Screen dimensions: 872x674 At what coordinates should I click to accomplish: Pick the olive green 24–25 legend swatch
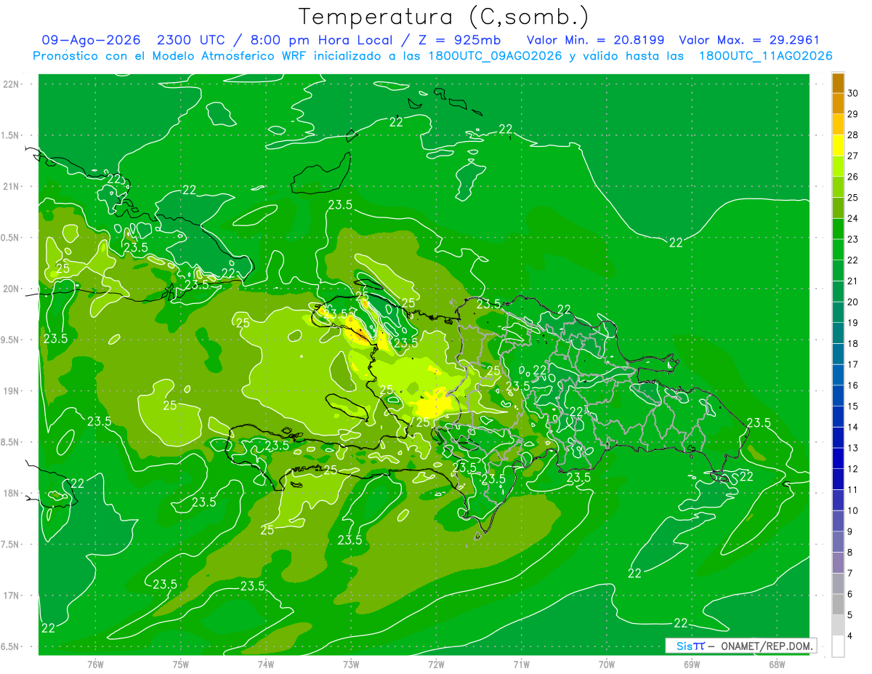[x=838, y=208]
